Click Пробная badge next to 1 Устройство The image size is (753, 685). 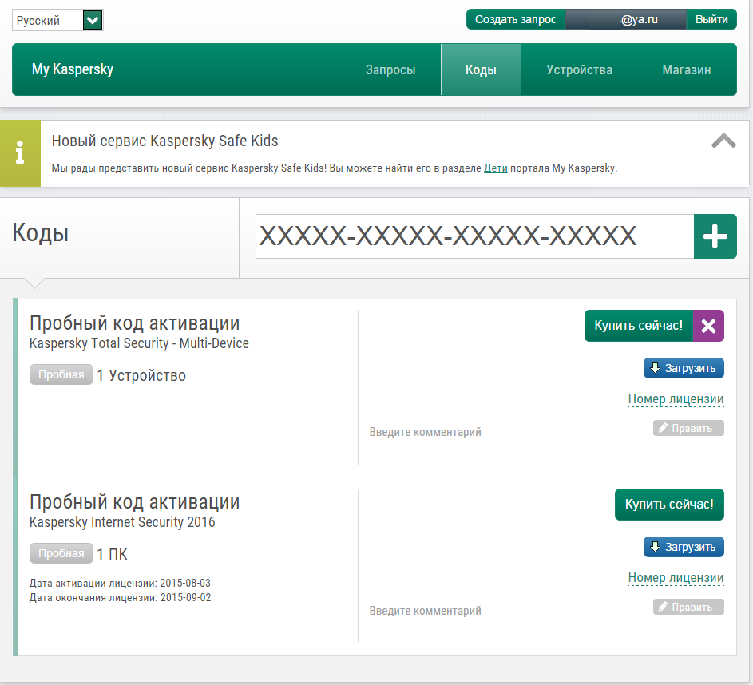click(61, 374)
